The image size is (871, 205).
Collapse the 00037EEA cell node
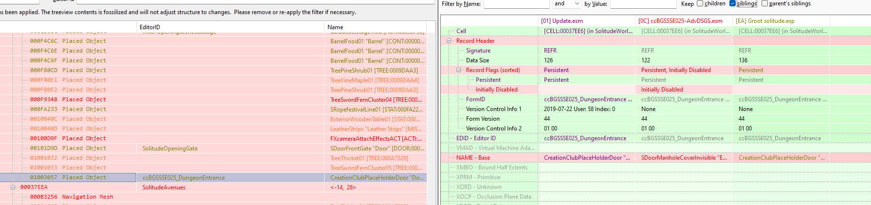pos(13,187)
